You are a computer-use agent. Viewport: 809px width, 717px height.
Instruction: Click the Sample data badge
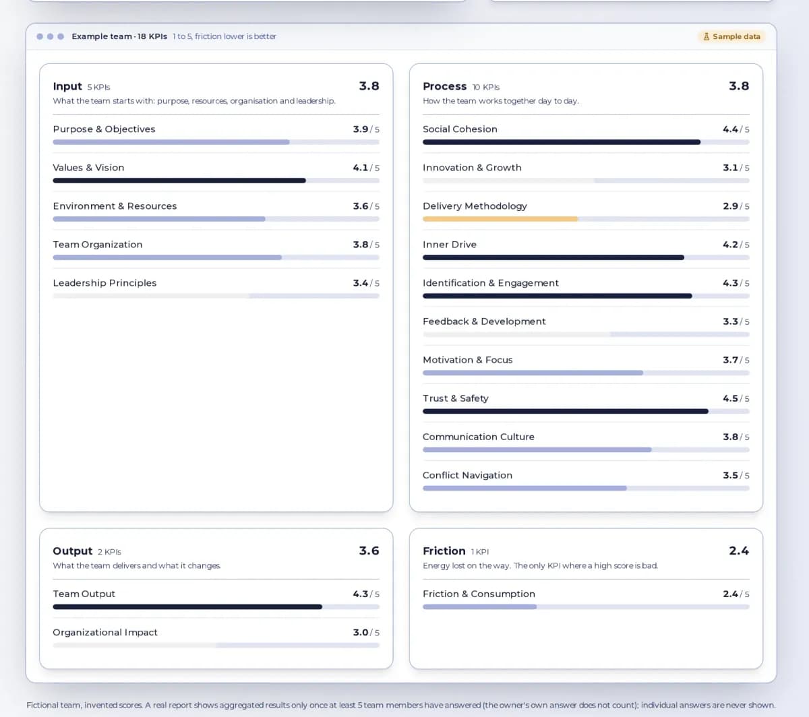731,36
